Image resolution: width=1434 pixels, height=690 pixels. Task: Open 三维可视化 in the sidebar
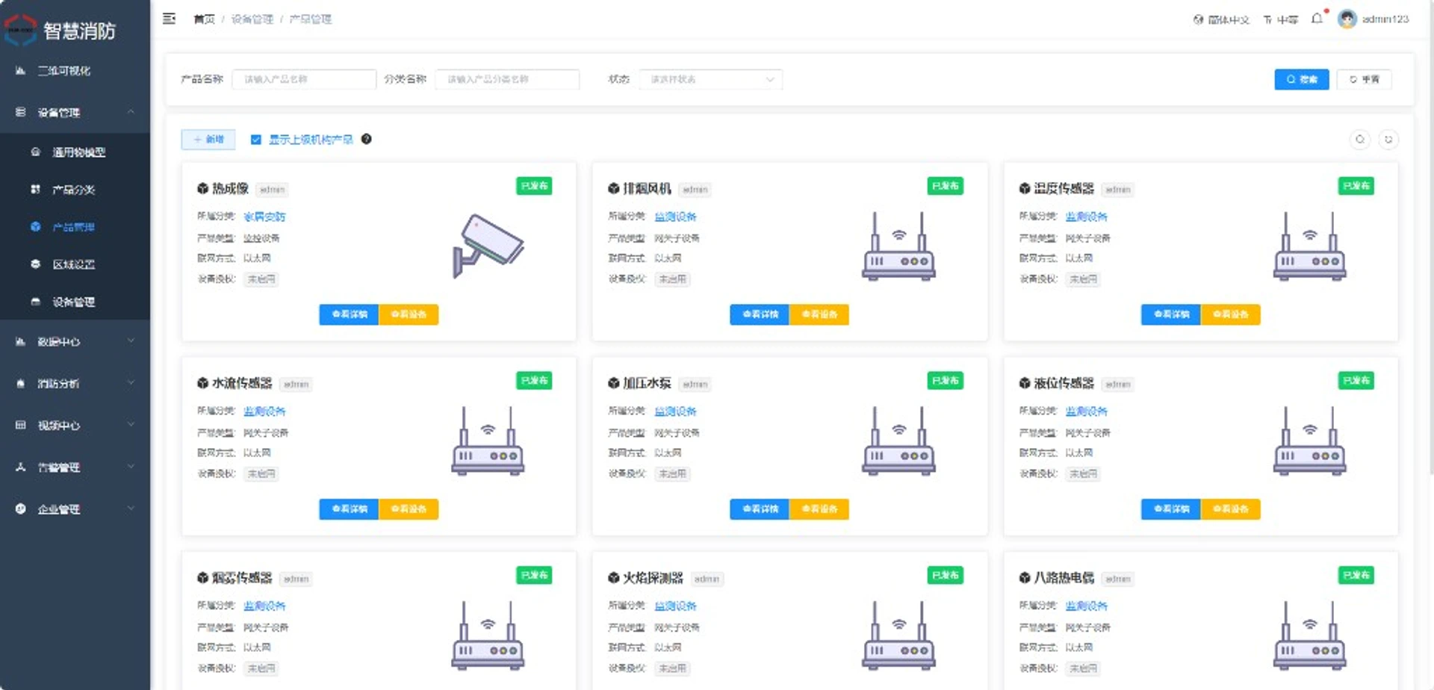75,71
